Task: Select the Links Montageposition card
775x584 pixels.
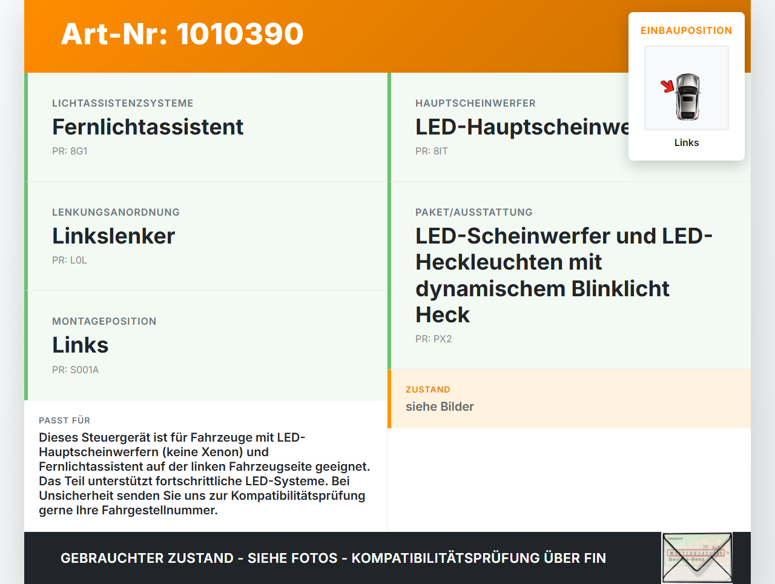Action: 207,345
